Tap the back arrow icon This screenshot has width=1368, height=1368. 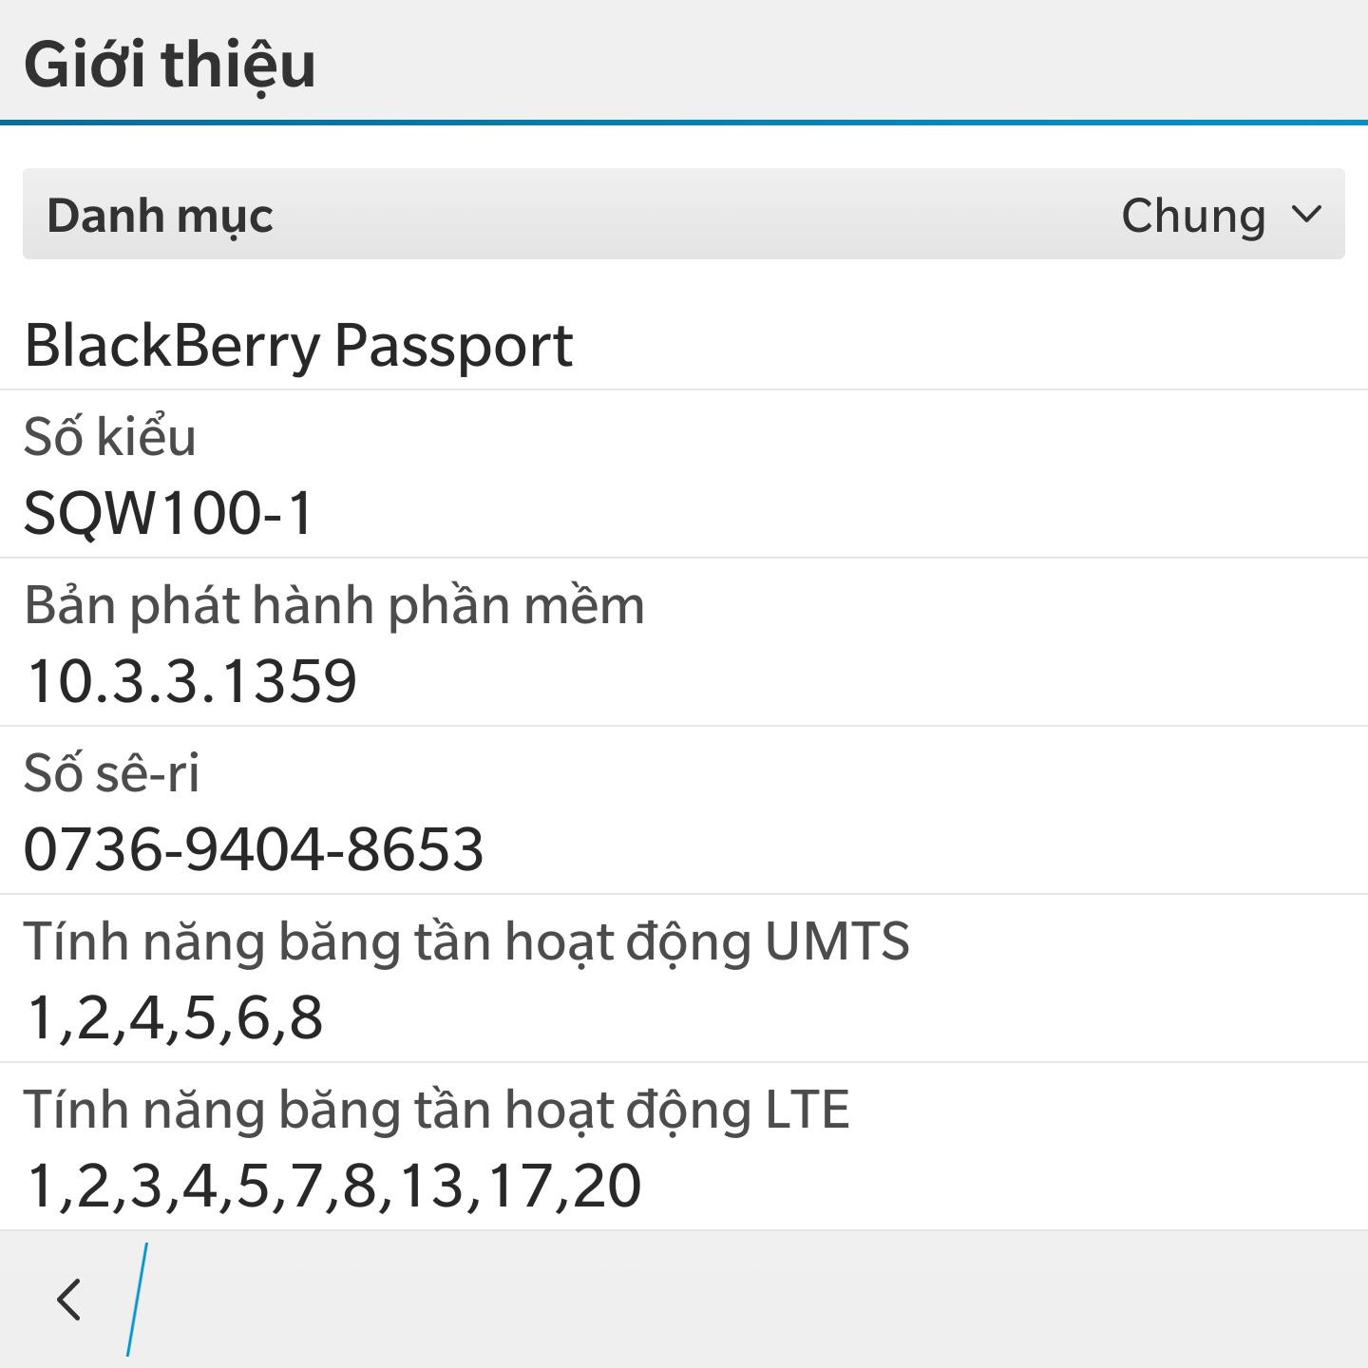[x=68, y=1300]
